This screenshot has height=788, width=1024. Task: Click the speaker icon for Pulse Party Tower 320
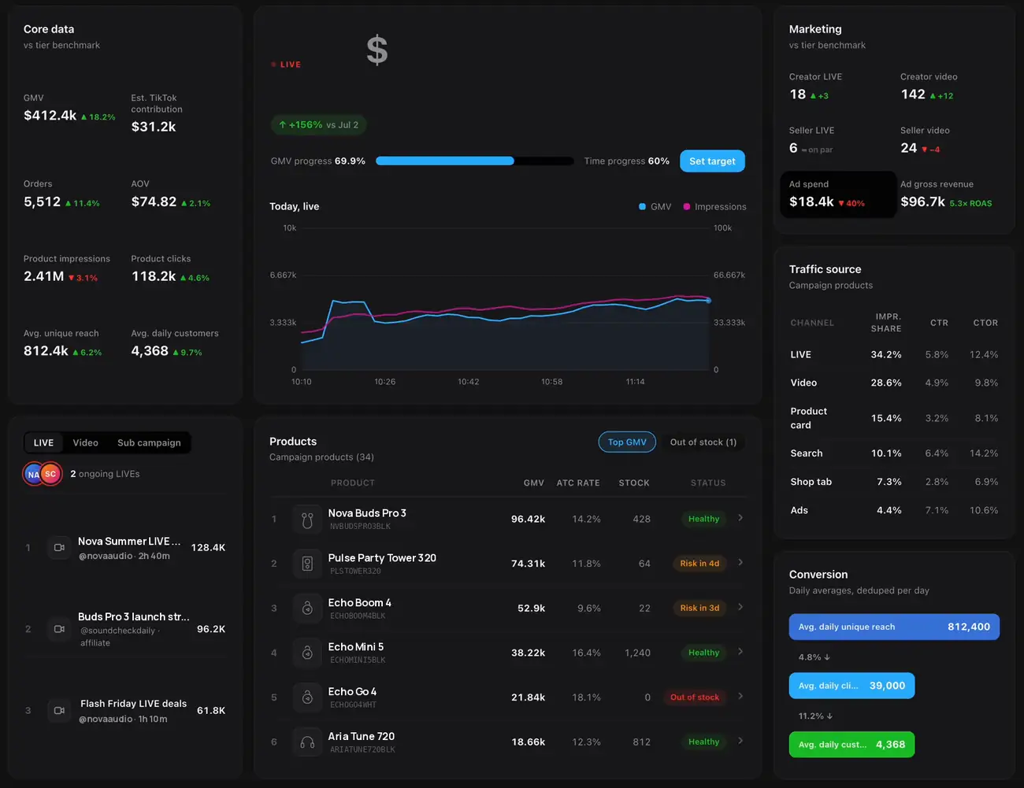point(307,564)
